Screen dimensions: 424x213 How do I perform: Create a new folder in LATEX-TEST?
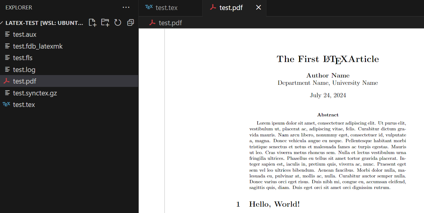(105, 22)
